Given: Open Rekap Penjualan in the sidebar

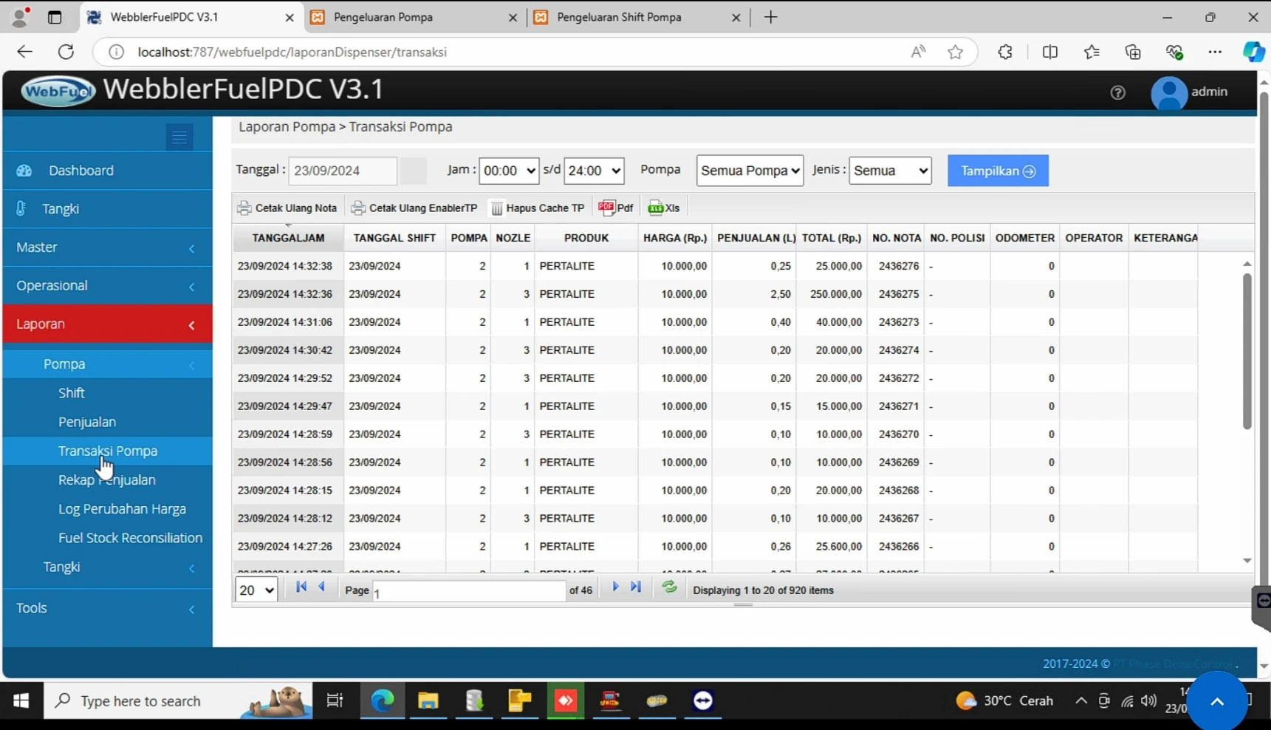Looking at the screenshot, I should pos(107,480).
